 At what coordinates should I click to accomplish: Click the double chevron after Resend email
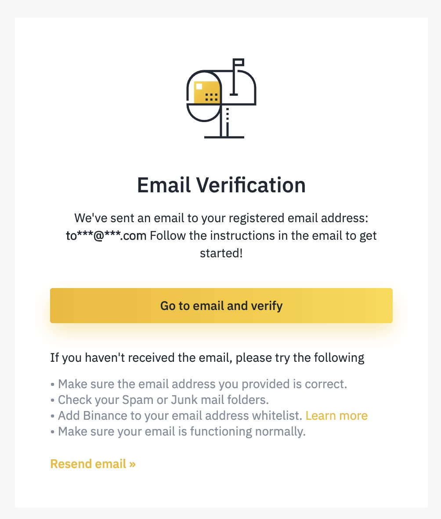pos(133,465)
